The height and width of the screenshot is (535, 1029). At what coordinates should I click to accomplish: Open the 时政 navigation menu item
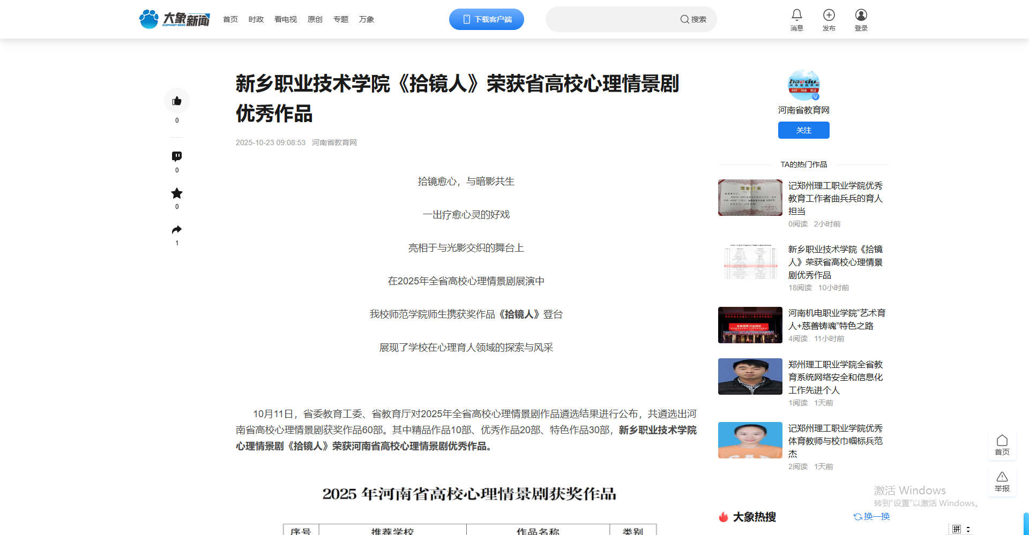pos(256,19)
